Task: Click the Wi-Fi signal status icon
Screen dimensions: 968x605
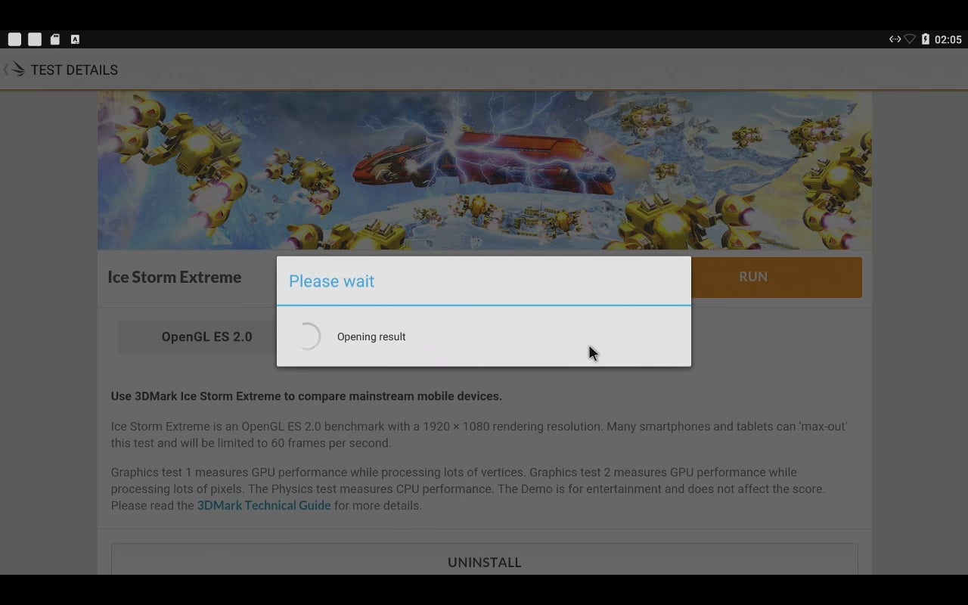Action: pyautogui.click(x=910, y=39)
